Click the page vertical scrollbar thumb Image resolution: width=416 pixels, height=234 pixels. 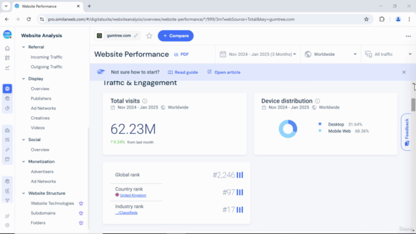click(x=413, y=105)
